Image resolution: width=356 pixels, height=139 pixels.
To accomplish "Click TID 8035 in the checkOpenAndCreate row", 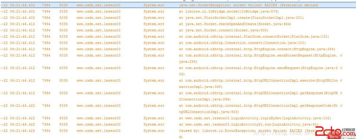I will 64,24.
